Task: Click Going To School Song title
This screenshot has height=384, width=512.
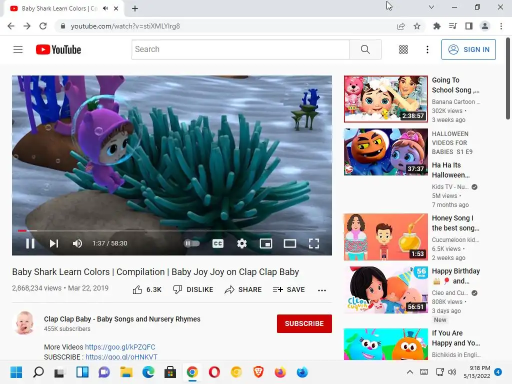Action: (x=455, y=85)
